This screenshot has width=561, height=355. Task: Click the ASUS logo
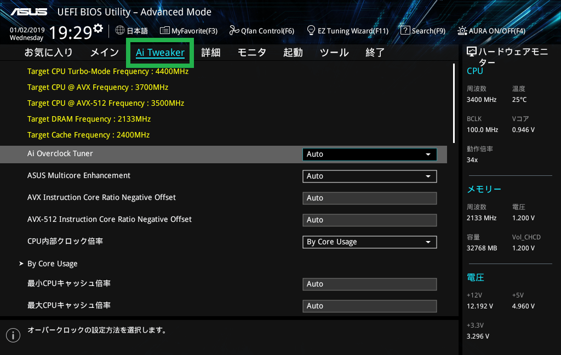pyautogui.click(x=29, y=12)
